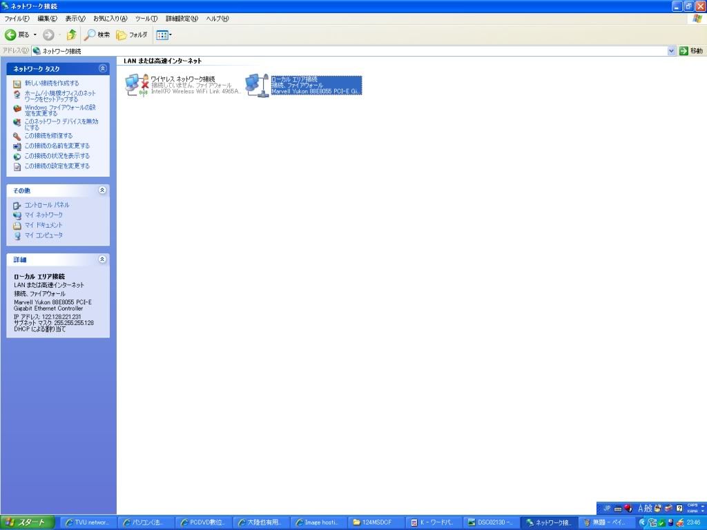707x530 pixels.
Task: Select the Local Area Connection icon
Action: [x=258, y=85]
